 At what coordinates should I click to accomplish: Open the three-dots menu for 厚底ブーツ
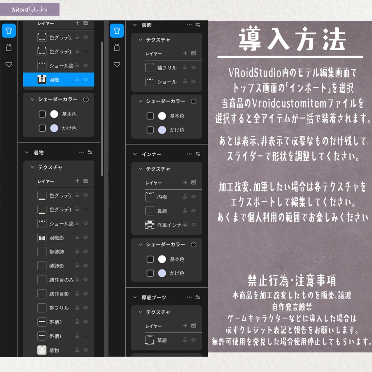click(x=189, y=297)
